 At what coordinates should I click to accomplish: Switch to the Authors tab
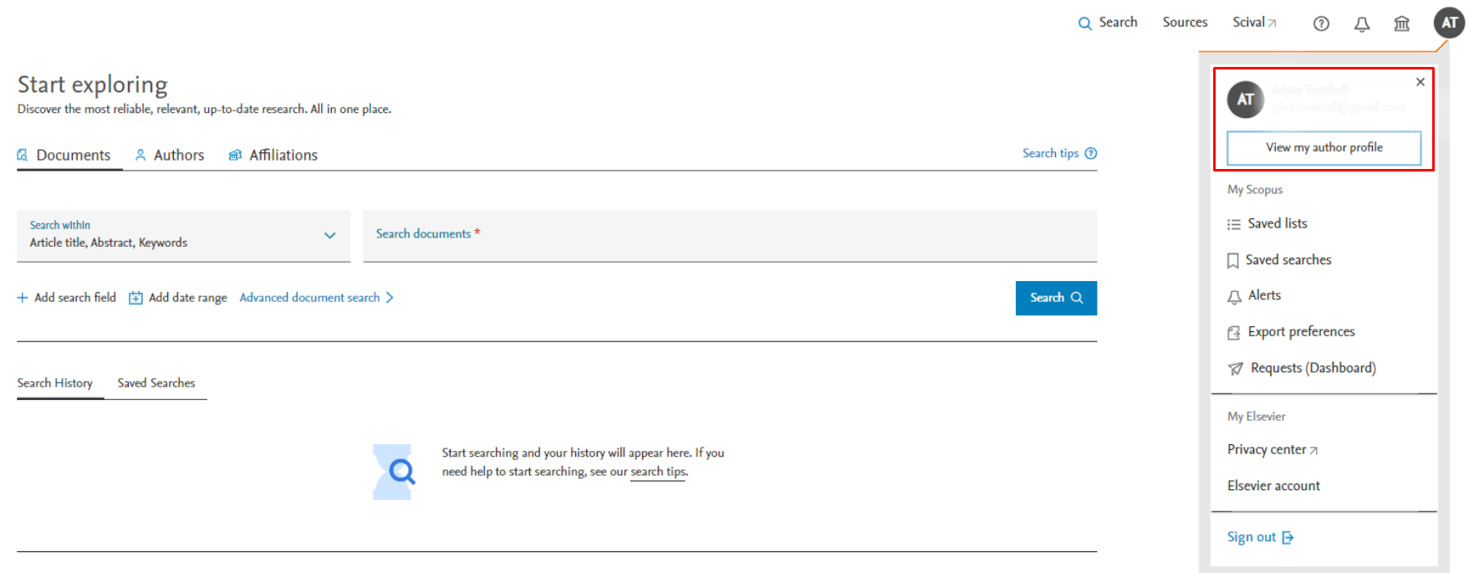(170, 155)
